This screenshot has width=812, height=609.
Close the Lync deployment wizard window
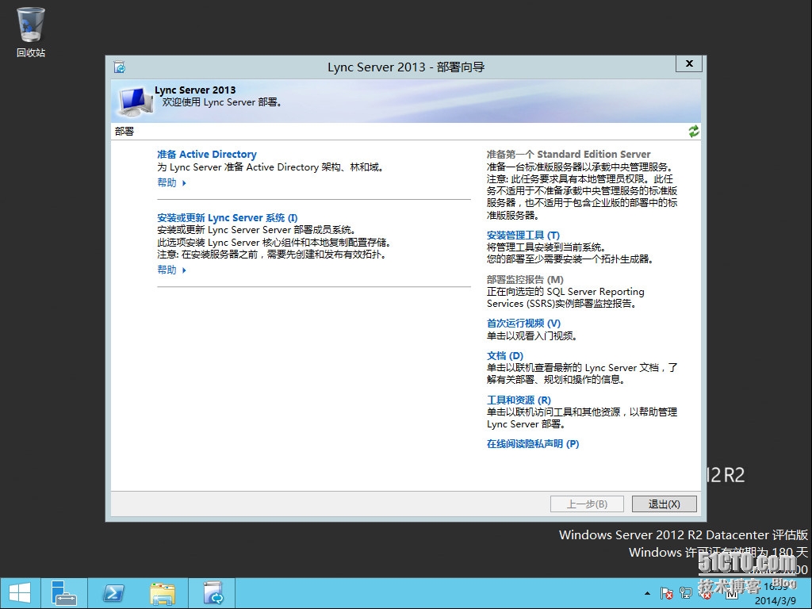point(689,63)
